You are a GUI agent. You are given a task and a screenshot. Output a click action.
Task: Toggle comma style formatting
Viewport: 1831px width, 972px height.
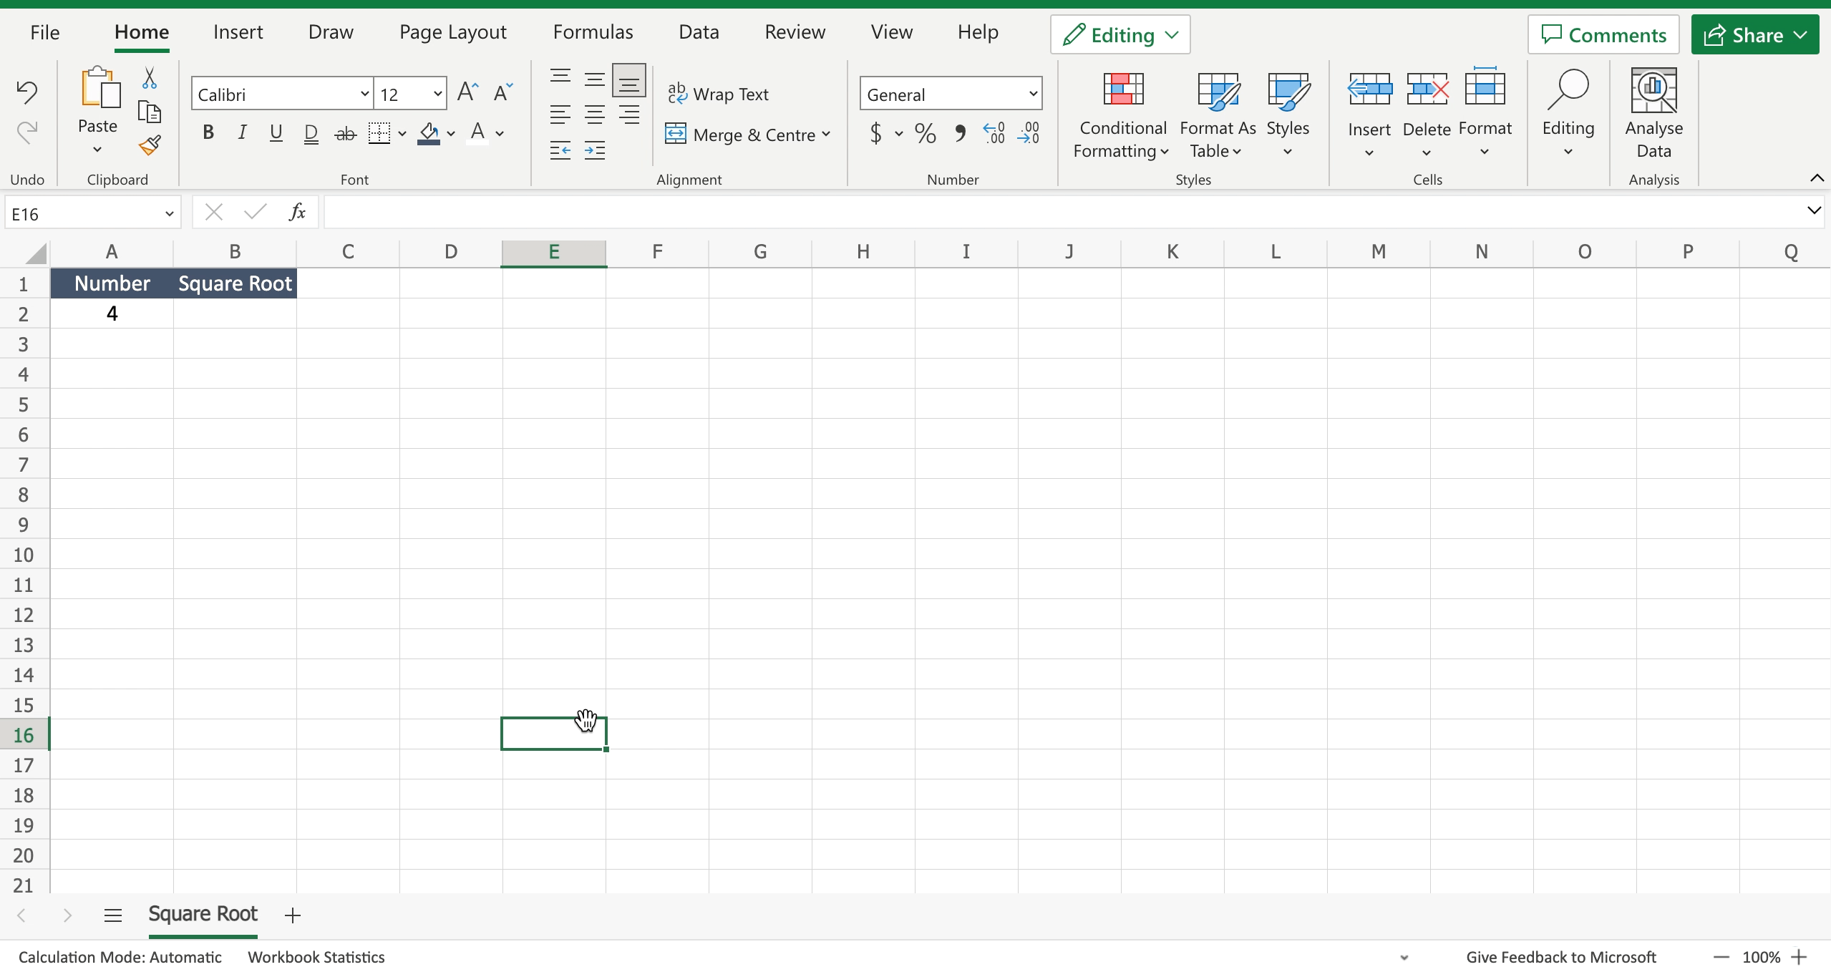(x=959, y=133)
